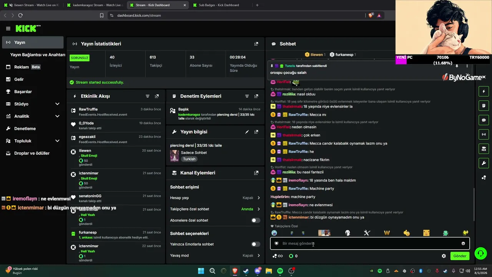Screen dimensions: 492x277
Task: Open File Explorer from the taskbar
Action: click(x=269, y=271)
